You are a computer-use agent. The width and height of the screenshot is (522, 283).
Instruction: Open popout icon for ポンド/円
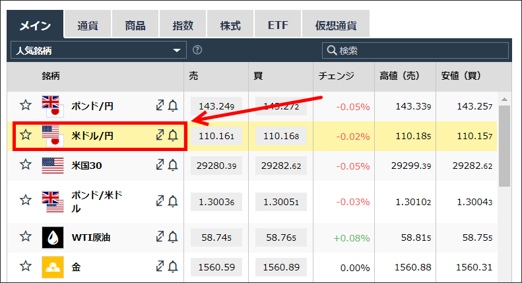(x=160, y=105)
